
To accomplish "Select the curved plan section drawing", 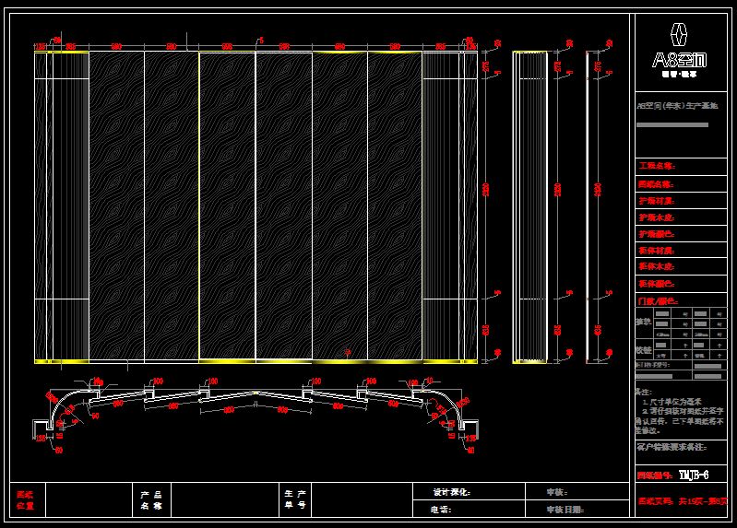I will point(256,405).
